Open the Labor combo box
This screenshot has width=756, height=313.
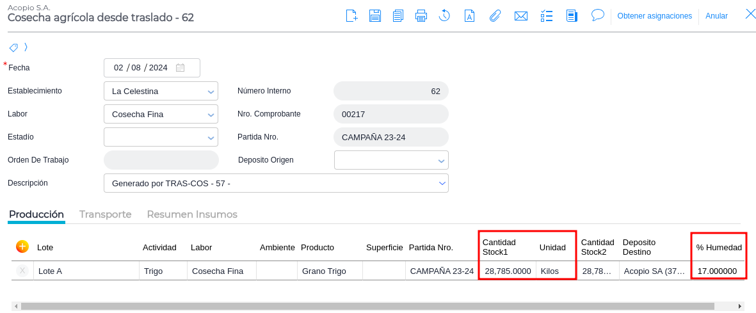(x=211, y=115)
